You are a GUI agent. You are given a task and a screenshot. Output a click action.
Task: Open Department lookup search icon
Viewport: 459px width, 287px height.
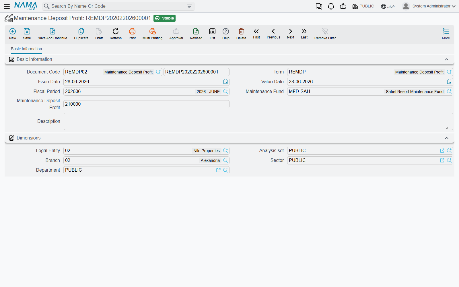225,170
